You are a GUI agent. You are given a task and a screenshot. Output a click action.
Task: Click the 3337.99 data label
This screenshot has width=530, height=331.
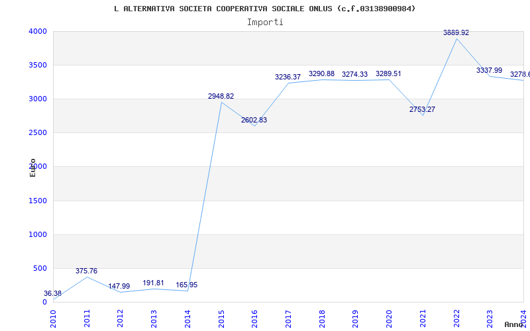[489, 70]
